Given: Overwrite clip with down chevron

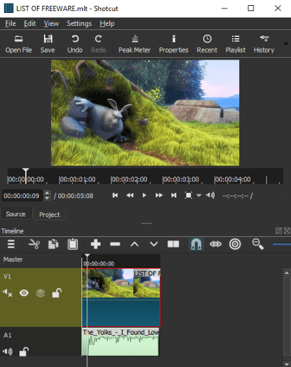Looking at the screenshot, I should tap(154, 245).
